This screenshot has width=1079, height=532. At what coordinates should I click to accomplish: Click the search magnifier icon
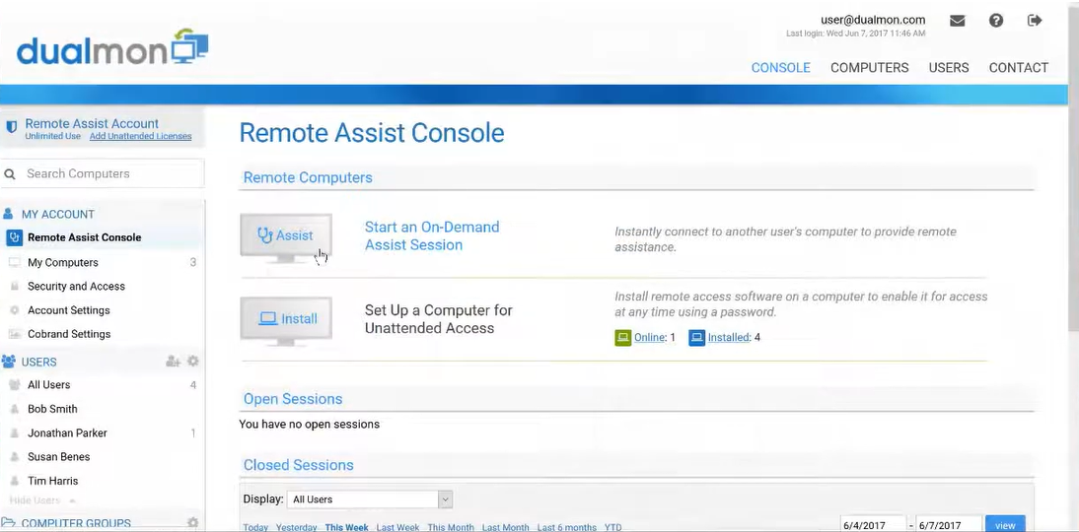coord(10,174)
